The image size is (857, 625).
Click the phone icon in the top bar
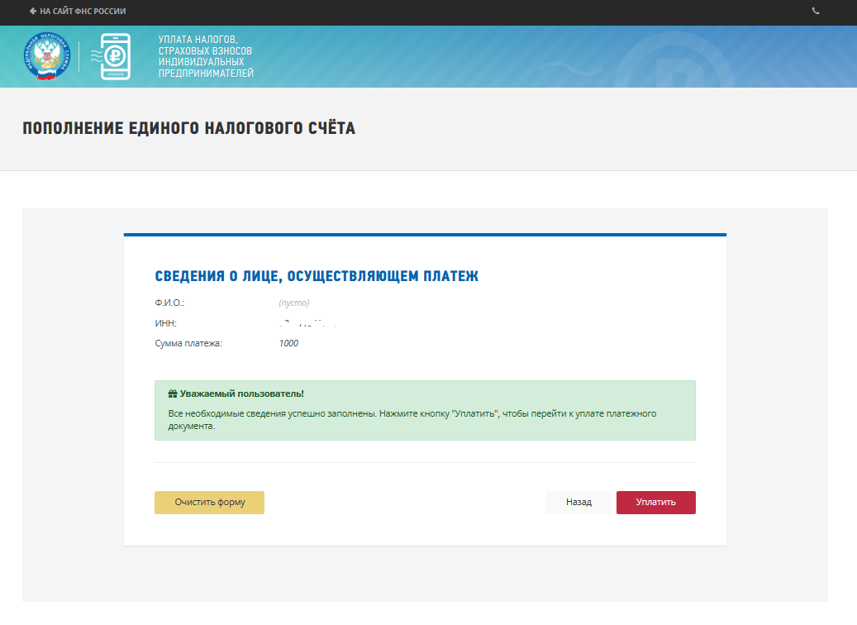816,12
